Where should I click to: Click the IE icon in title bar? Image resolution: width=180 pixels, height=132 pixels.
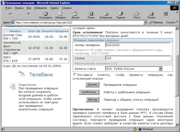(3, 3)
